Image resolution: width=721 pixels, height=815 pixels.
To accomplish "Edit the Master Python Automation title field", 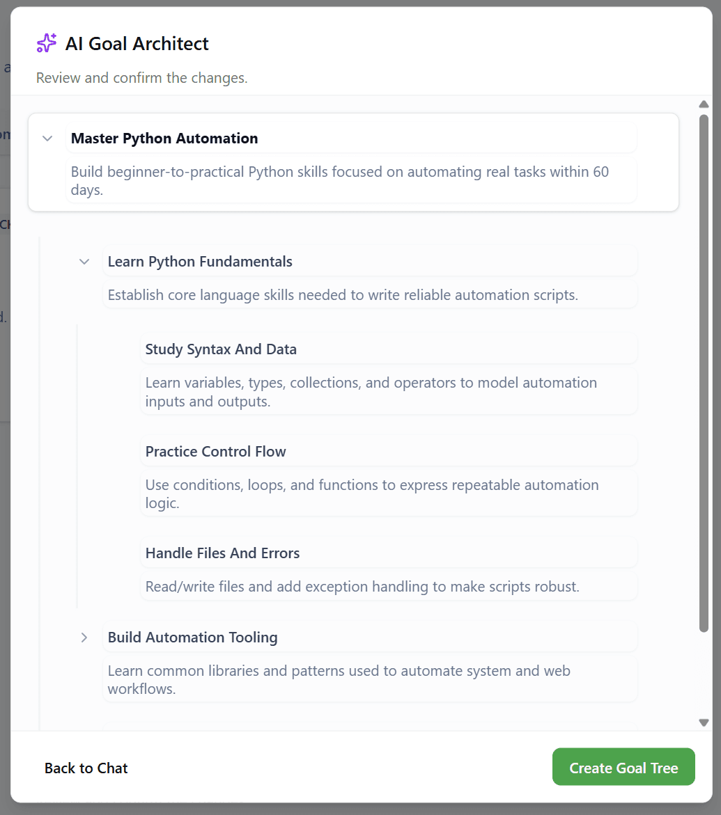I will (x=351, y=139).
